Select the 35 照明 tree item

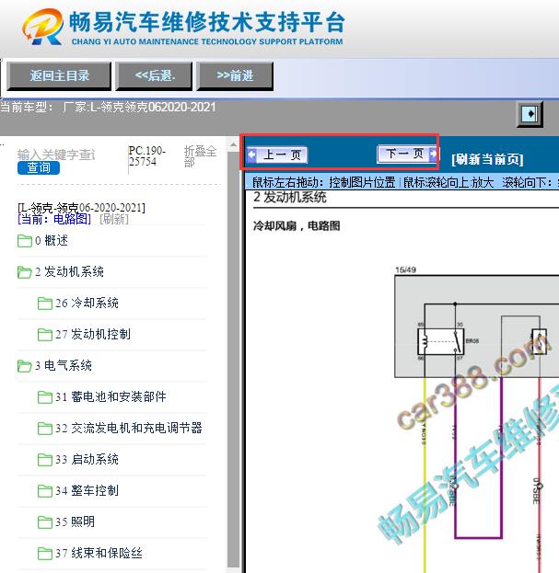[x=75, y=521]
